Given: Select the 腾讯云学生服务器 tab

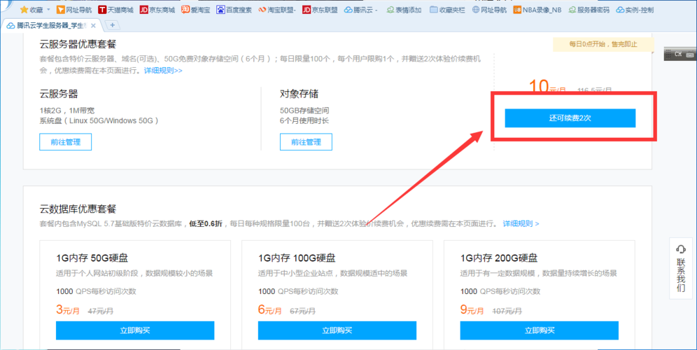Looking at the screenshot, I should coord(50,25).
